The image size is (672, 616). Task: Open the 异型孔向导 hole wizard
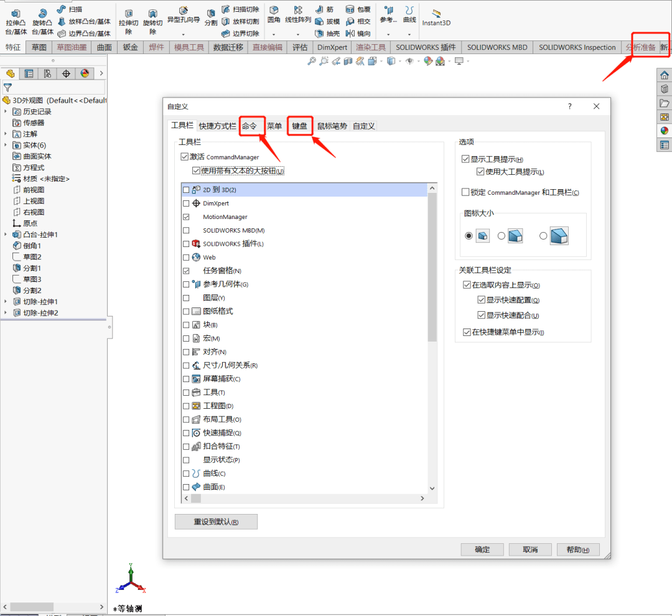click(x=184, y=16)
